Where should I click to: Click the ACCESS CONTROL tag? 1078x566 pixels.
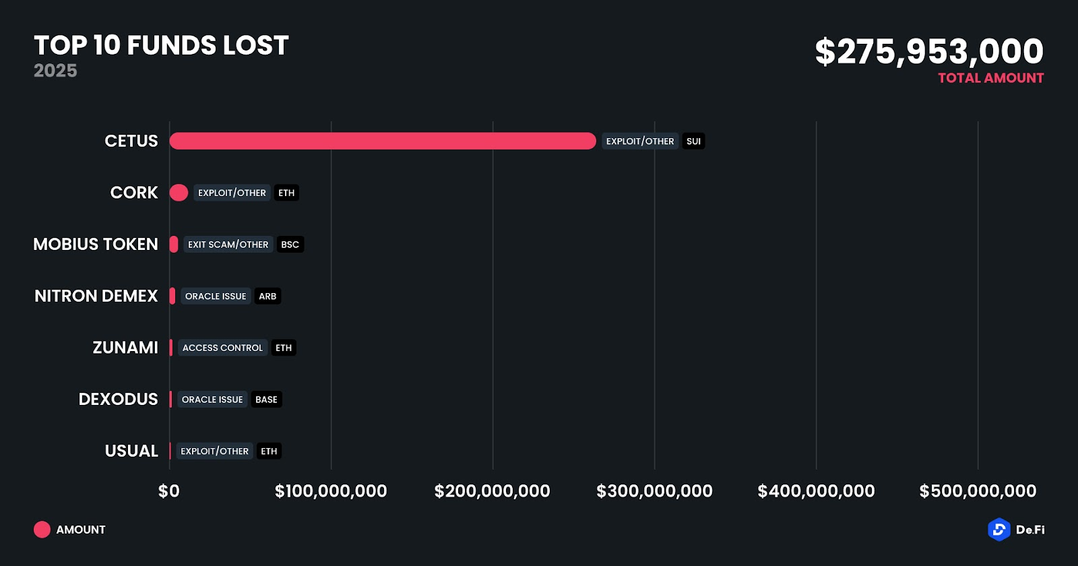(222, 348)
